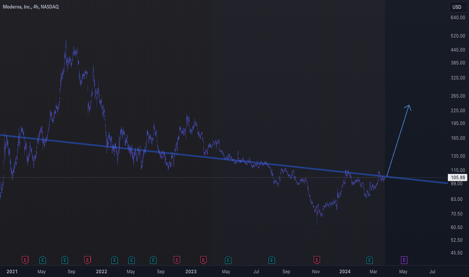Click the 640.00 price axis label
Screen dimensions: 469x277
458,18
